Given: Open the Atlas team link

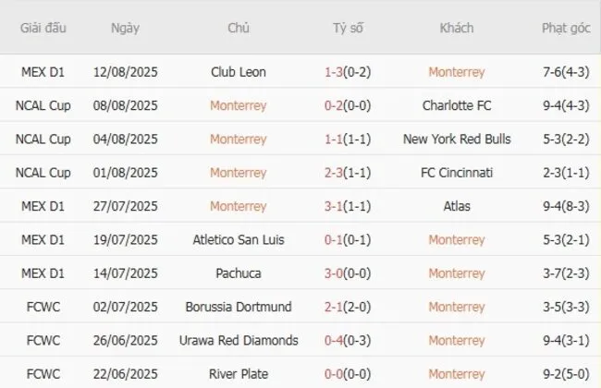Looking at the screenshot, I should (457, 207).
